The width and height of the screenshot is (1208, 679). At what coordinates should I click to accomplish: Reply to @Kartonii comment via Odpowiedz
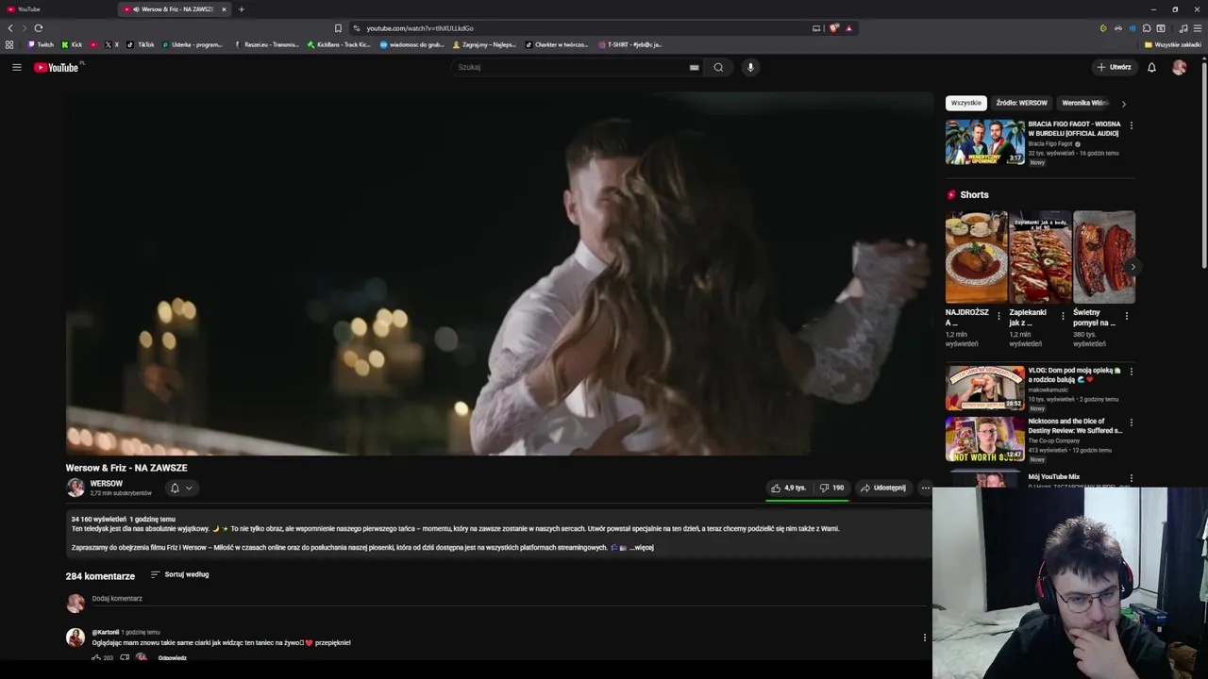pos(173,657)
